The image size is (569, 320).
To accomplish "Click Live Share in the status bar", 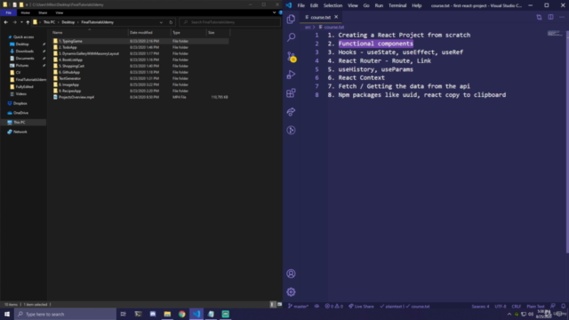I will point(361,306).
